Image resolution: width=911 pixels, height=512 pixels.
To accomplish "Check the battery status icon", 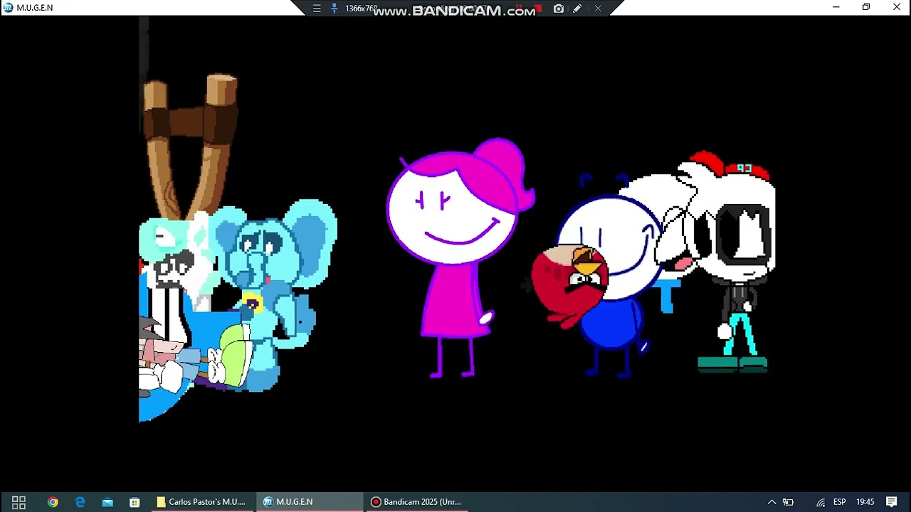I will [x=788, y=502].
